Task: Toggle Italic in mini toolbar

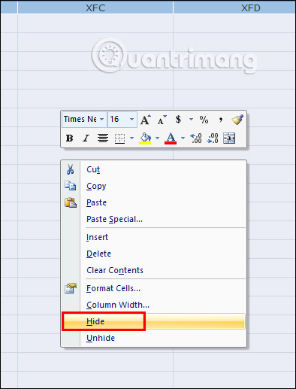Action: coord(86,138)
